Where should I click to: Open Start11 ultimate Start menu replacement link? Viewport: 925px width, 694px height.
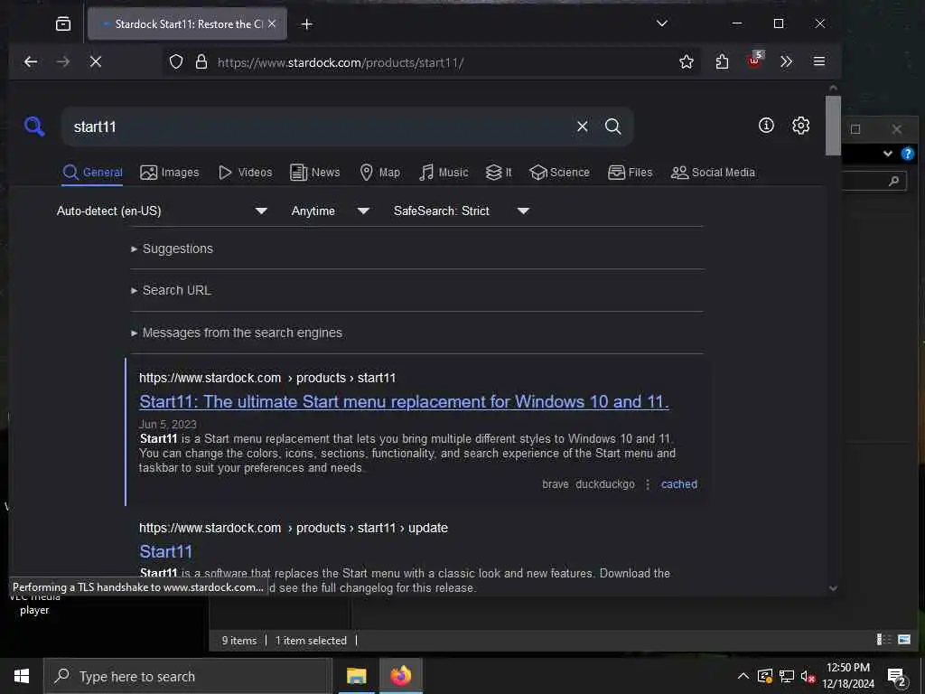404,401
